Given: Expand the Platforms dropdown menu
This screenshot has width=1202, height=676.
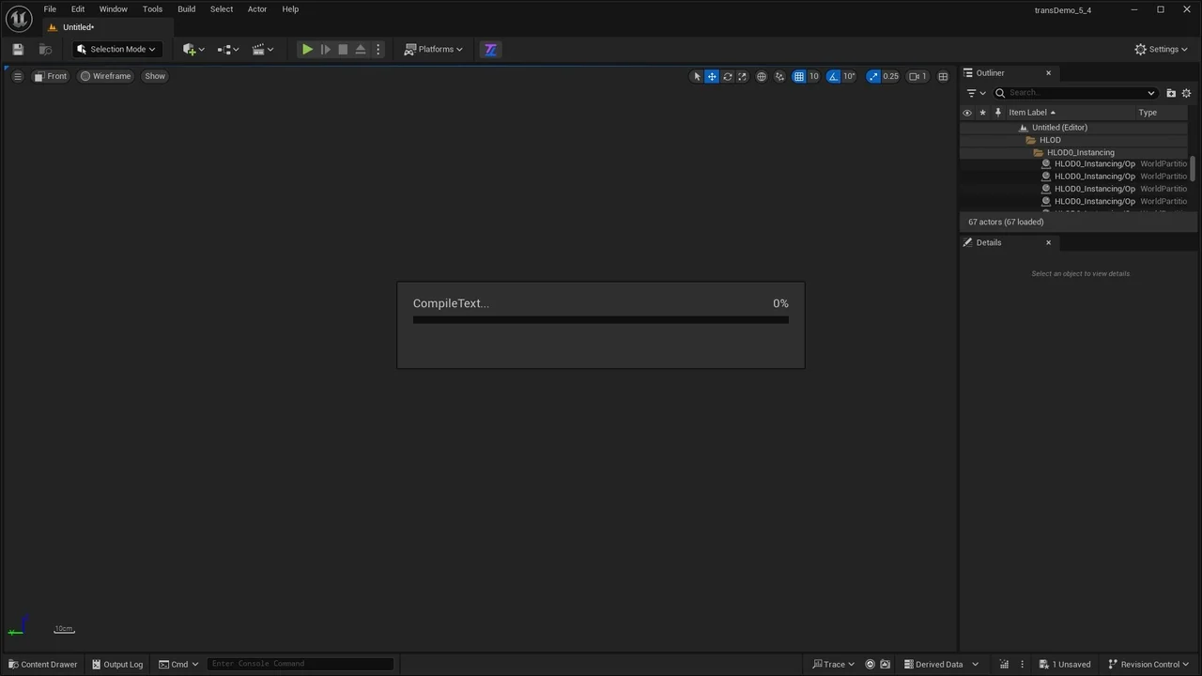Looking at the screenshot, I should pos(434,50).
